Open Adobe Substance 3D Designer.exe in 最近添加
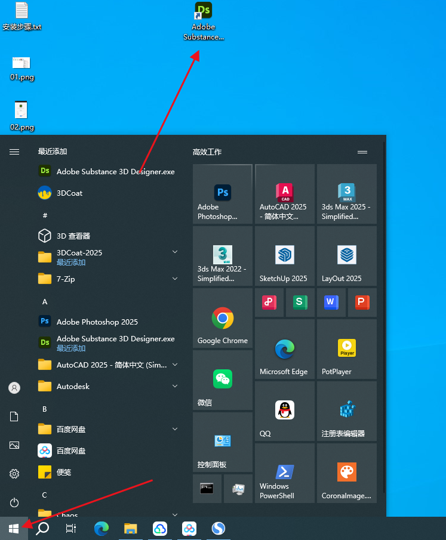This screenshot has width=446, height=540. point(107,171)
